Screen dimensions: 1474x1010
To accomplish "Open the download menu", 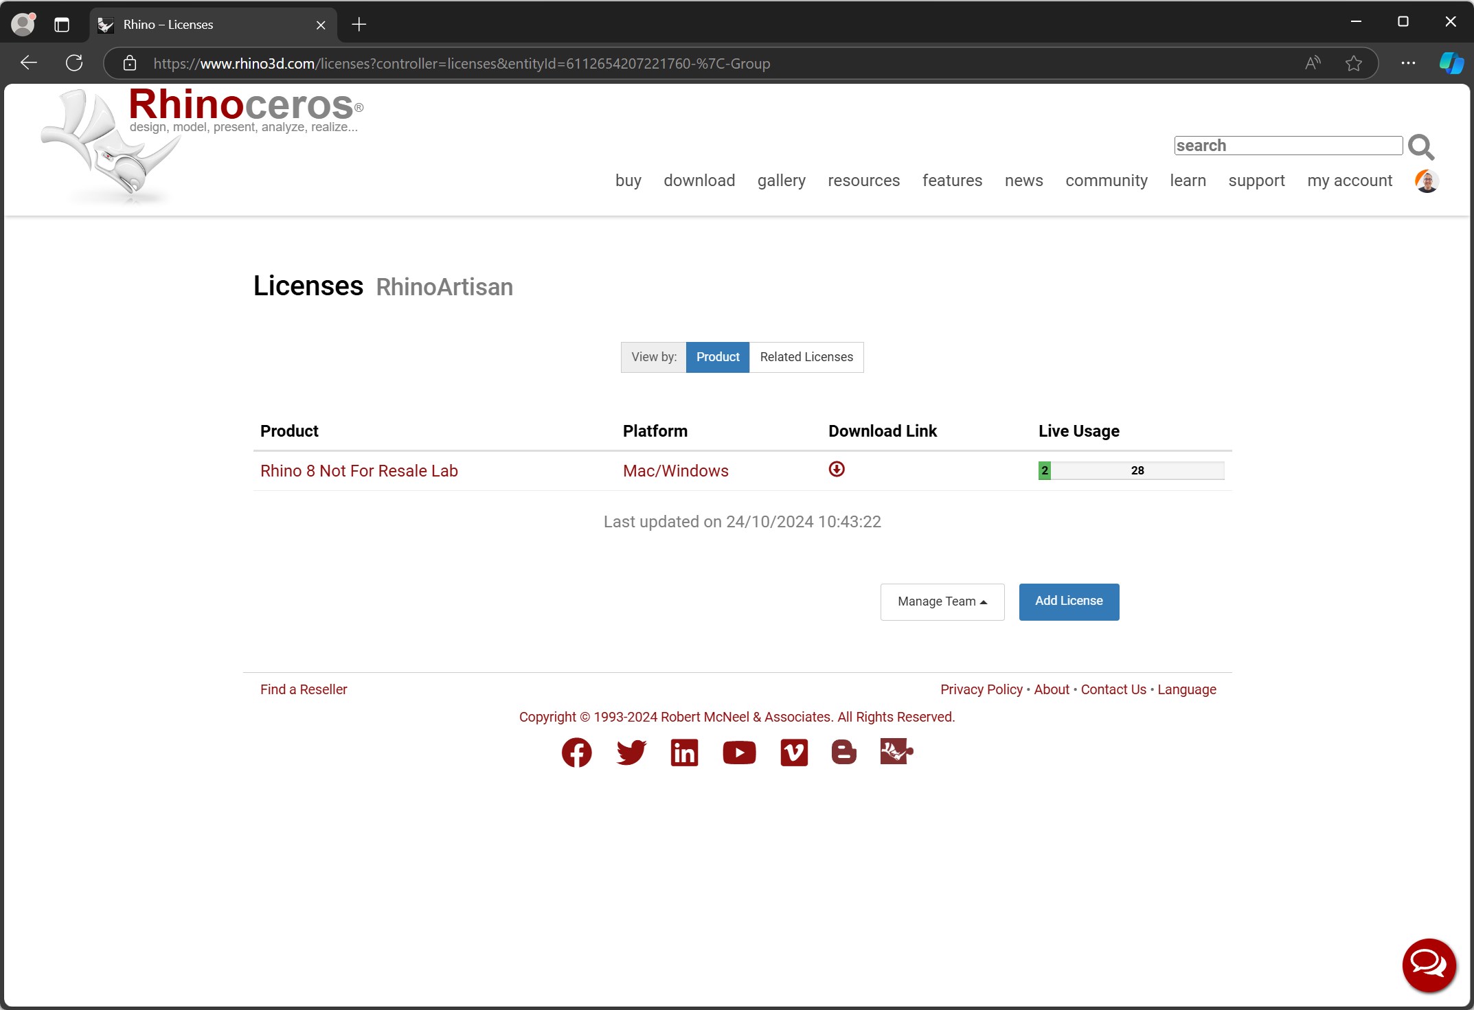I will coord(699,181).
